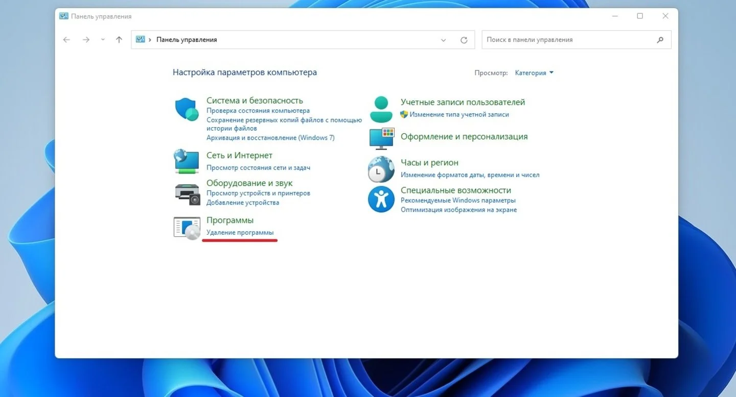Click 'Архивация и восстановление (Windows 7)' link

[x=270, y=138]
